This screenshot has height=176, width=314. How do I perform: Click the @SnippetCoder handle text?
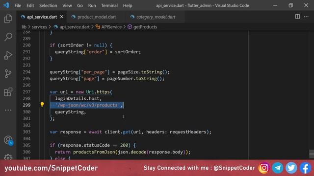234,168
